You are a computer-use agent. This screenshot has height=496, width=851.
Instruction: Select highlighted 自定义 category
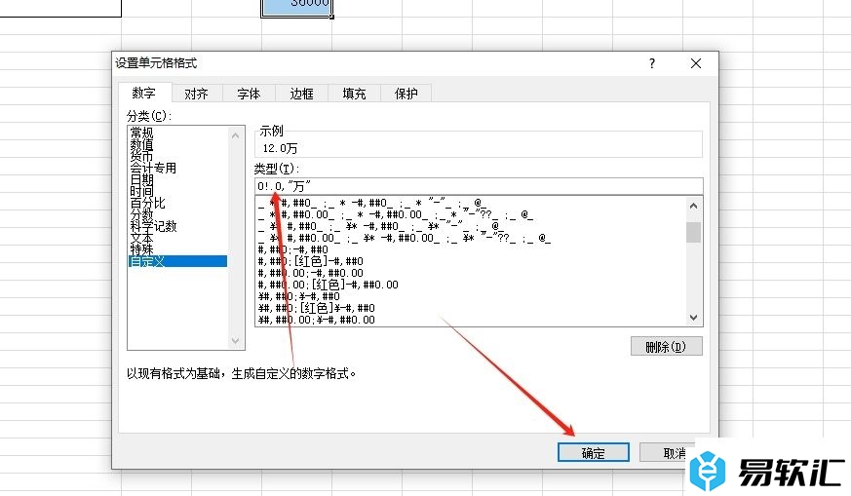[x=177, y=261]
